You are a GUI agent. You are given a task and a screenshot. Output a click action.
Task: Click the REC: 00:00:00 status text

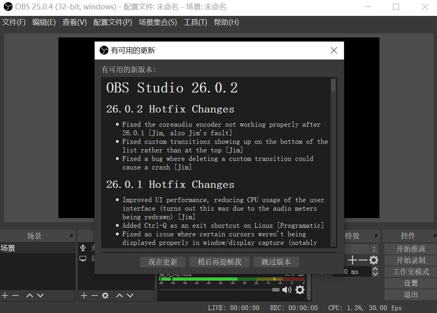(294, 308)
